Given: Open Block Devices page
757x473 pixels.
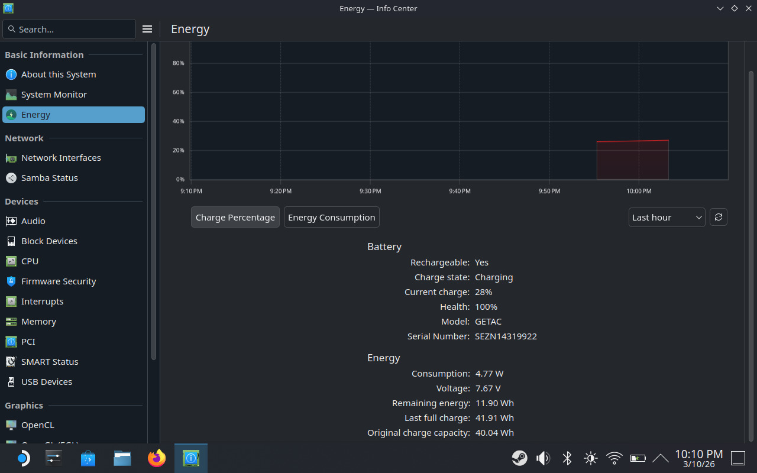Looking at the screenshot, I should (x=73, y=241).
